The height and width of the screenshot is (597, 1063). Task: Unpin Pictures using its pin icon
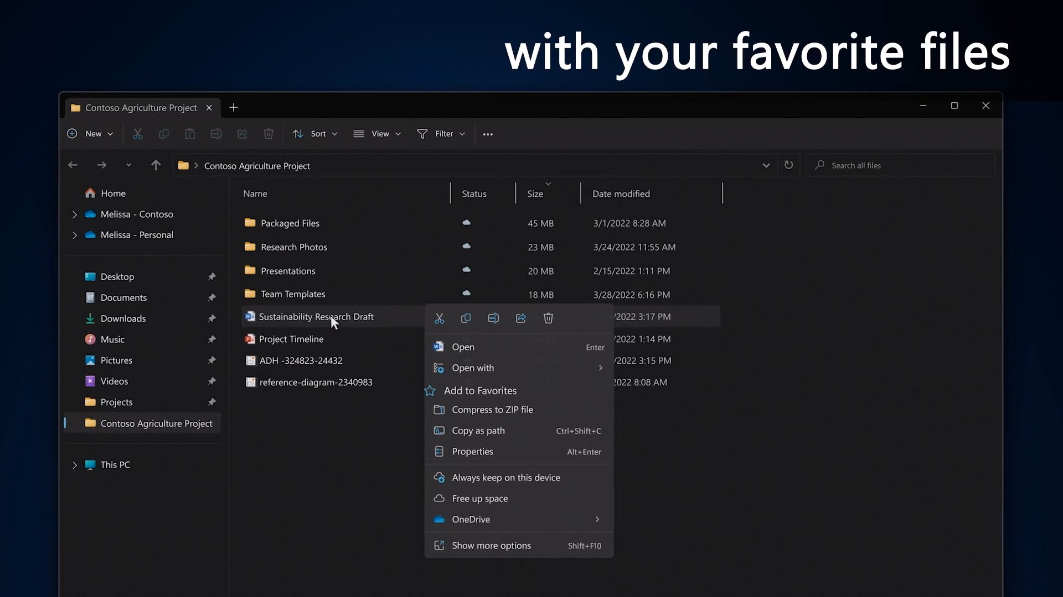[211, 360]
